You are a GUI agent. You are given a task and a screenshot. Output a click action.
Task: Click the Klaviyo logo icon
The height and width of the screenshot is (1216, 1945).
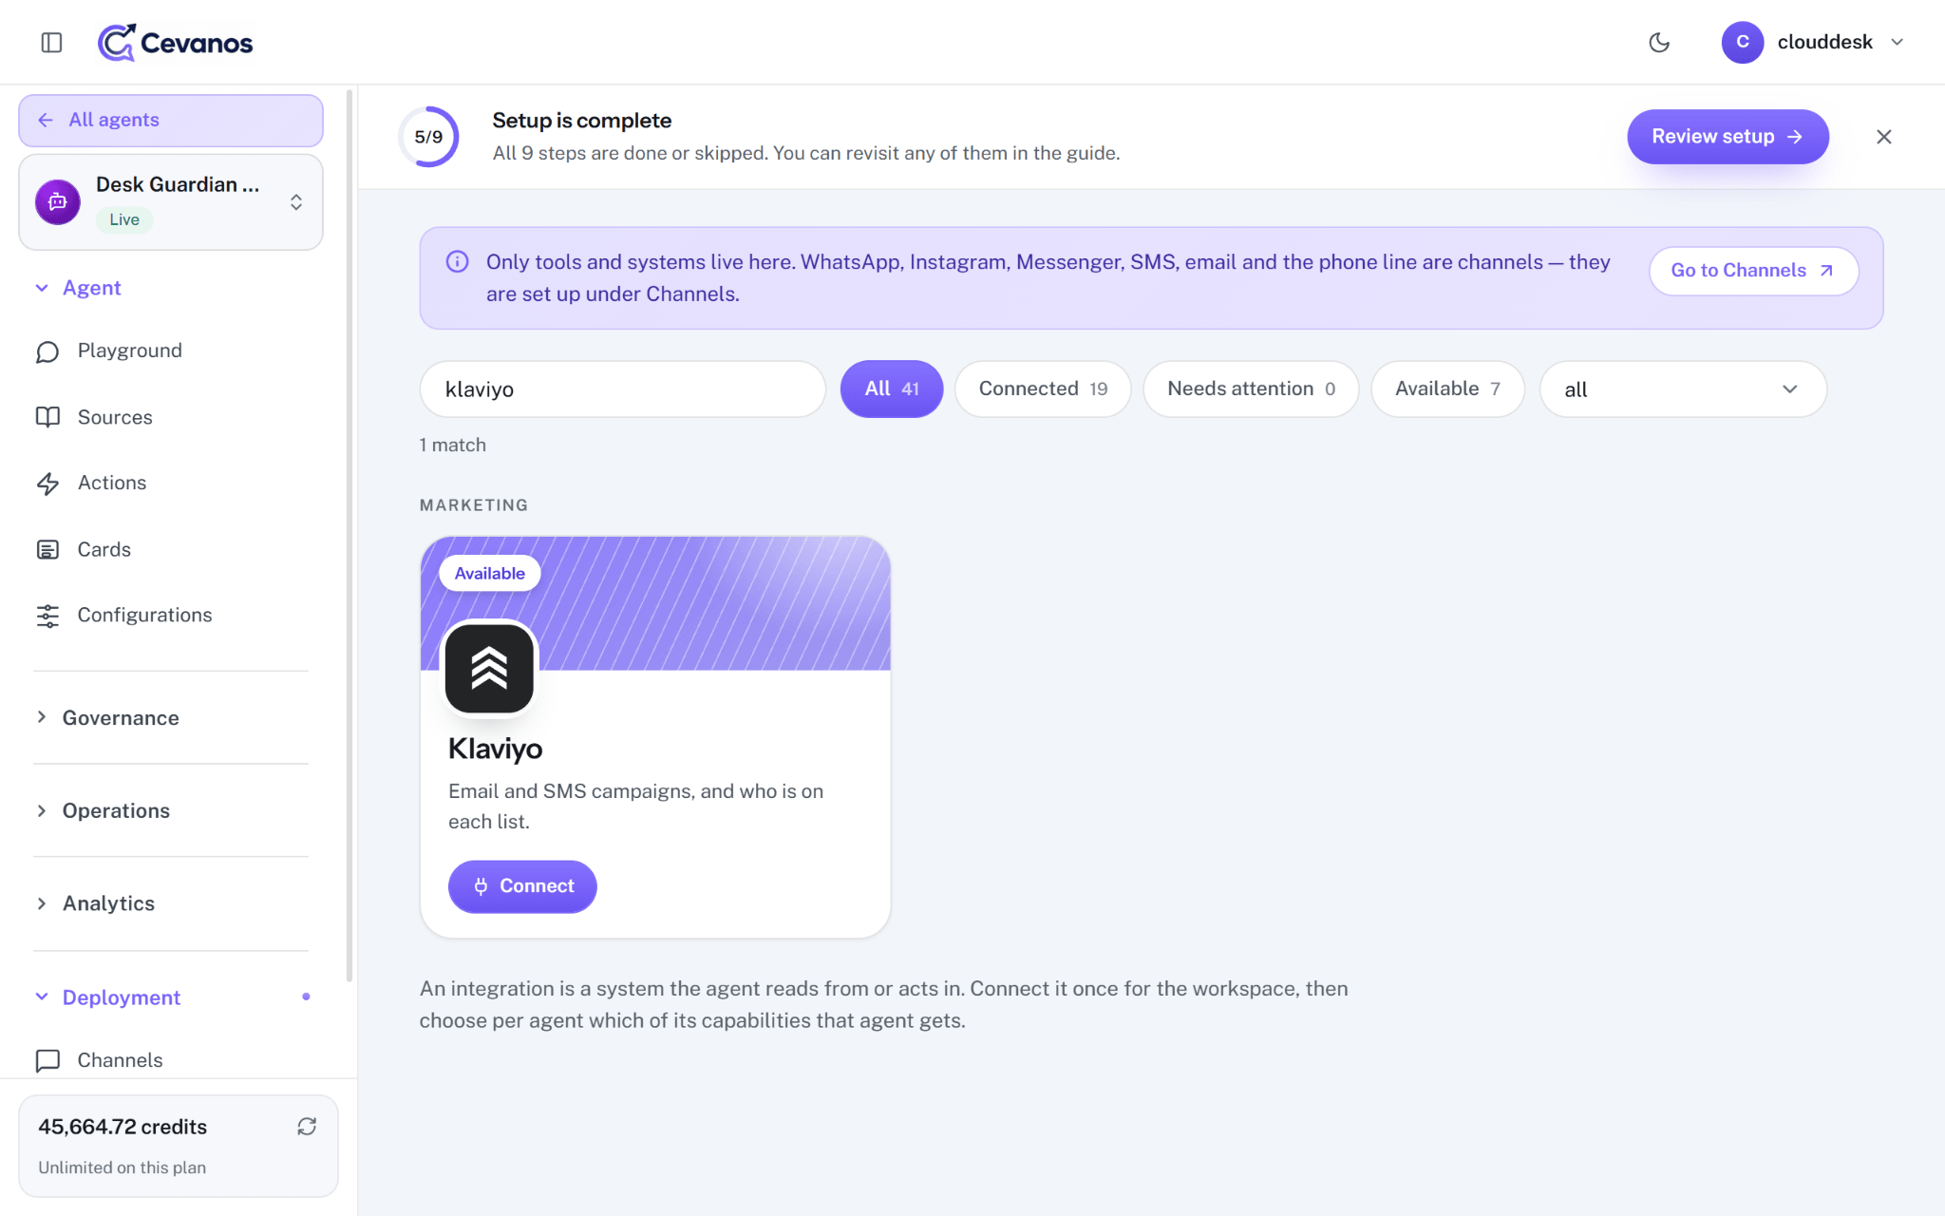point(489,669)
